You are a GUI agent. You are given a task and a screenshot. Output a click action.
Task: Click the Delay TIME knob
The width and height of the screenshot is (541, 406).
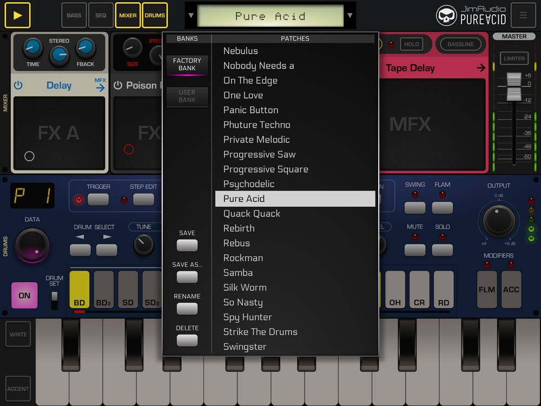pyautogui.click(x=33, y=48)
